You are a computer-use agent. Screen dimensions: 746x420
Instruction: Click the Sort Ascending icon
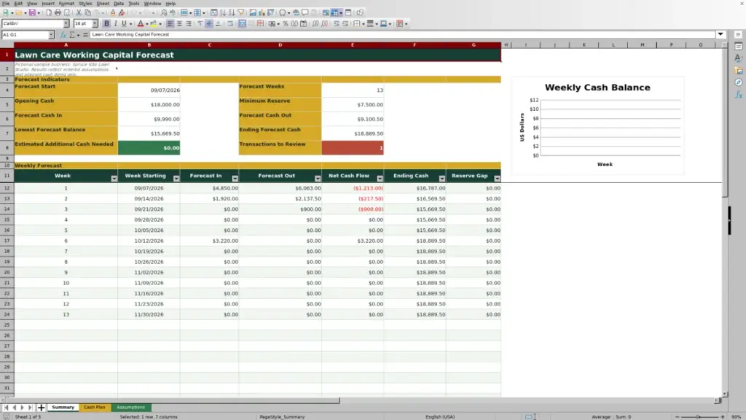[223, 12]
